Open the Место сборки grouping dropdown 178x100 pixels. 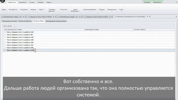[14, 26]
